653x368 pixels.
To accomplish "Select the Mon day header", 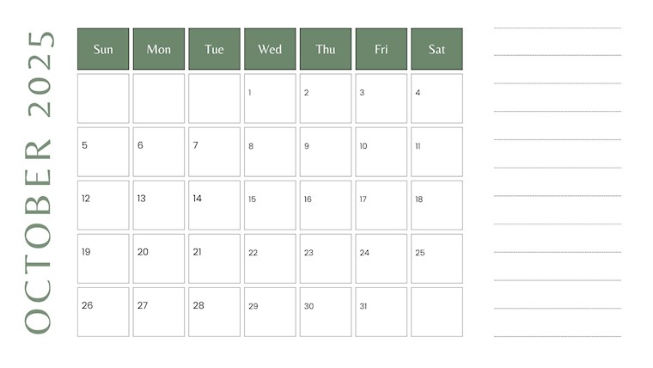I will pyautogui.click(x=159, y=49).
